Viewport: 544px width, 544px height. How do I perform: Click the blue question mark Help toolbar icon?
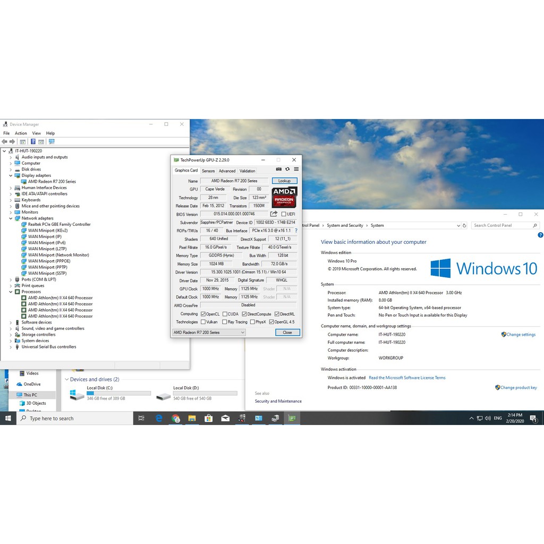tap(33, 141)
